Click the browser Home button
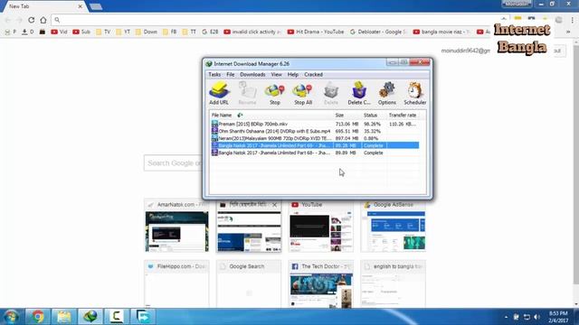The width and height of the screenshot is (579, 325). pyautogui.click(x=43, y=20)
